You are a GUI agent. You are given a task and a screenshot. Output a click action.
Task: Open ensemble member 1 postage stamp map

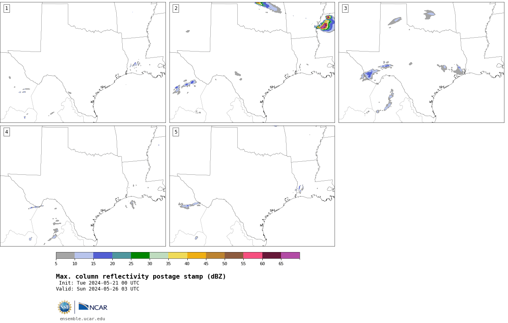pyautogui.click(x=83, y=62)
